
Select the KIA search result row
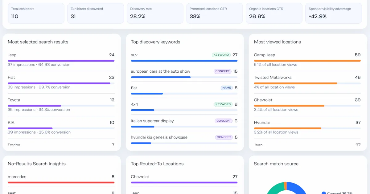click(x=61, y=127)
